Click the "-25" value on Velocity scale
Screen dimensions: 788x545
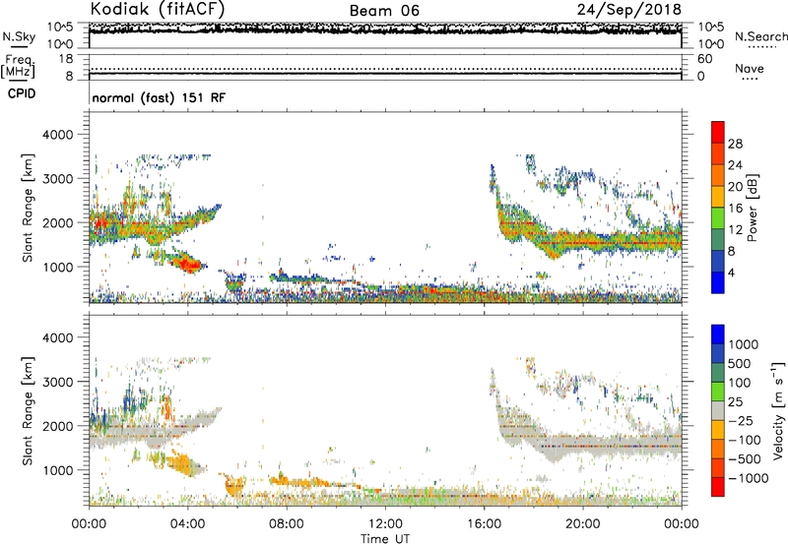[x=741, y=420]
